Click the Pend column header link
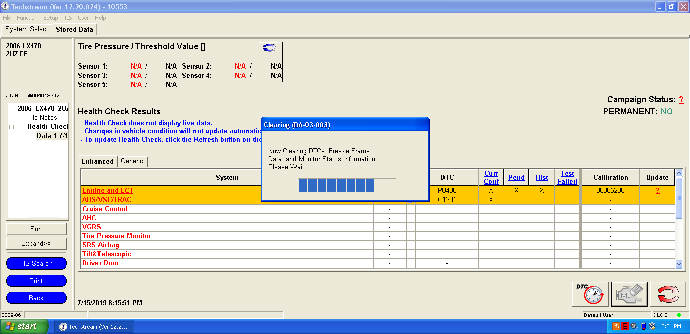 516,177
